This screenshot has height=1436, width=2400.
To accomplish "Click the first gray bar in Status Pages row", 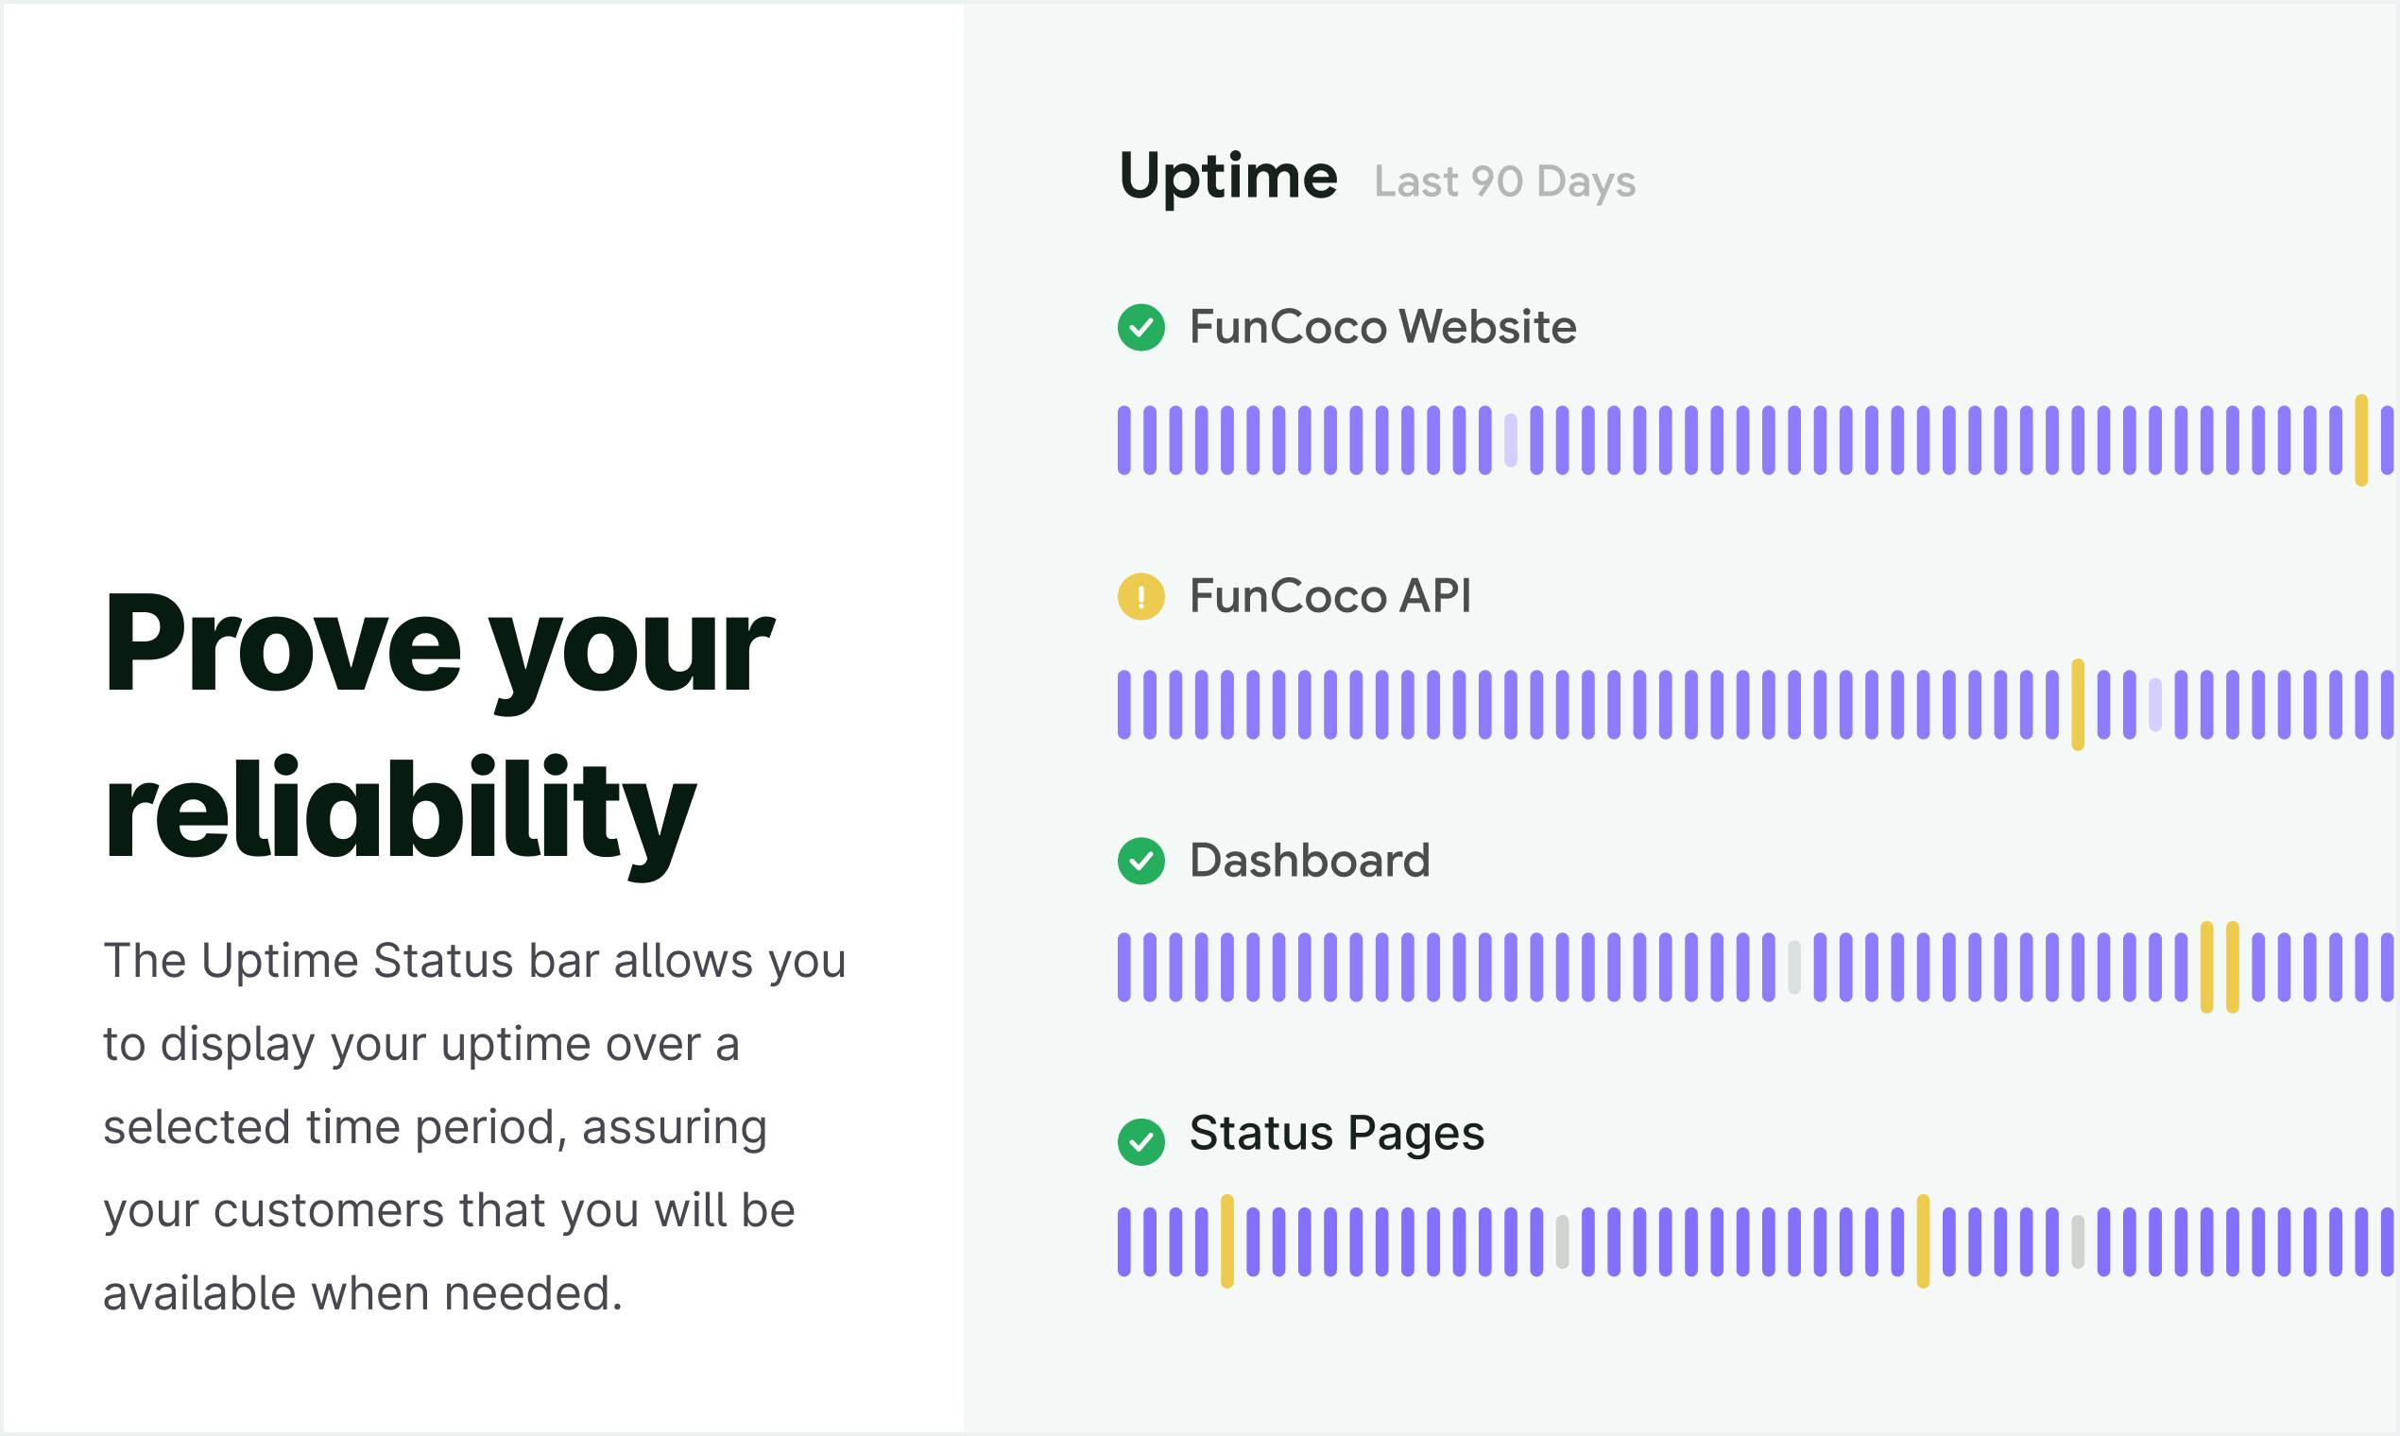I will tap(1562, 1241).
